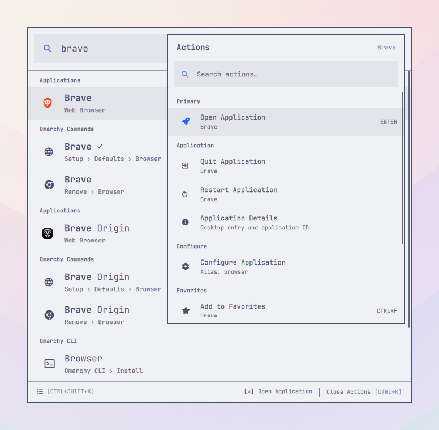The height and width of the screenshot is (430, 439).
Task: Click the magnifier icon beside 'brave' search
Action: click(48, 49)
